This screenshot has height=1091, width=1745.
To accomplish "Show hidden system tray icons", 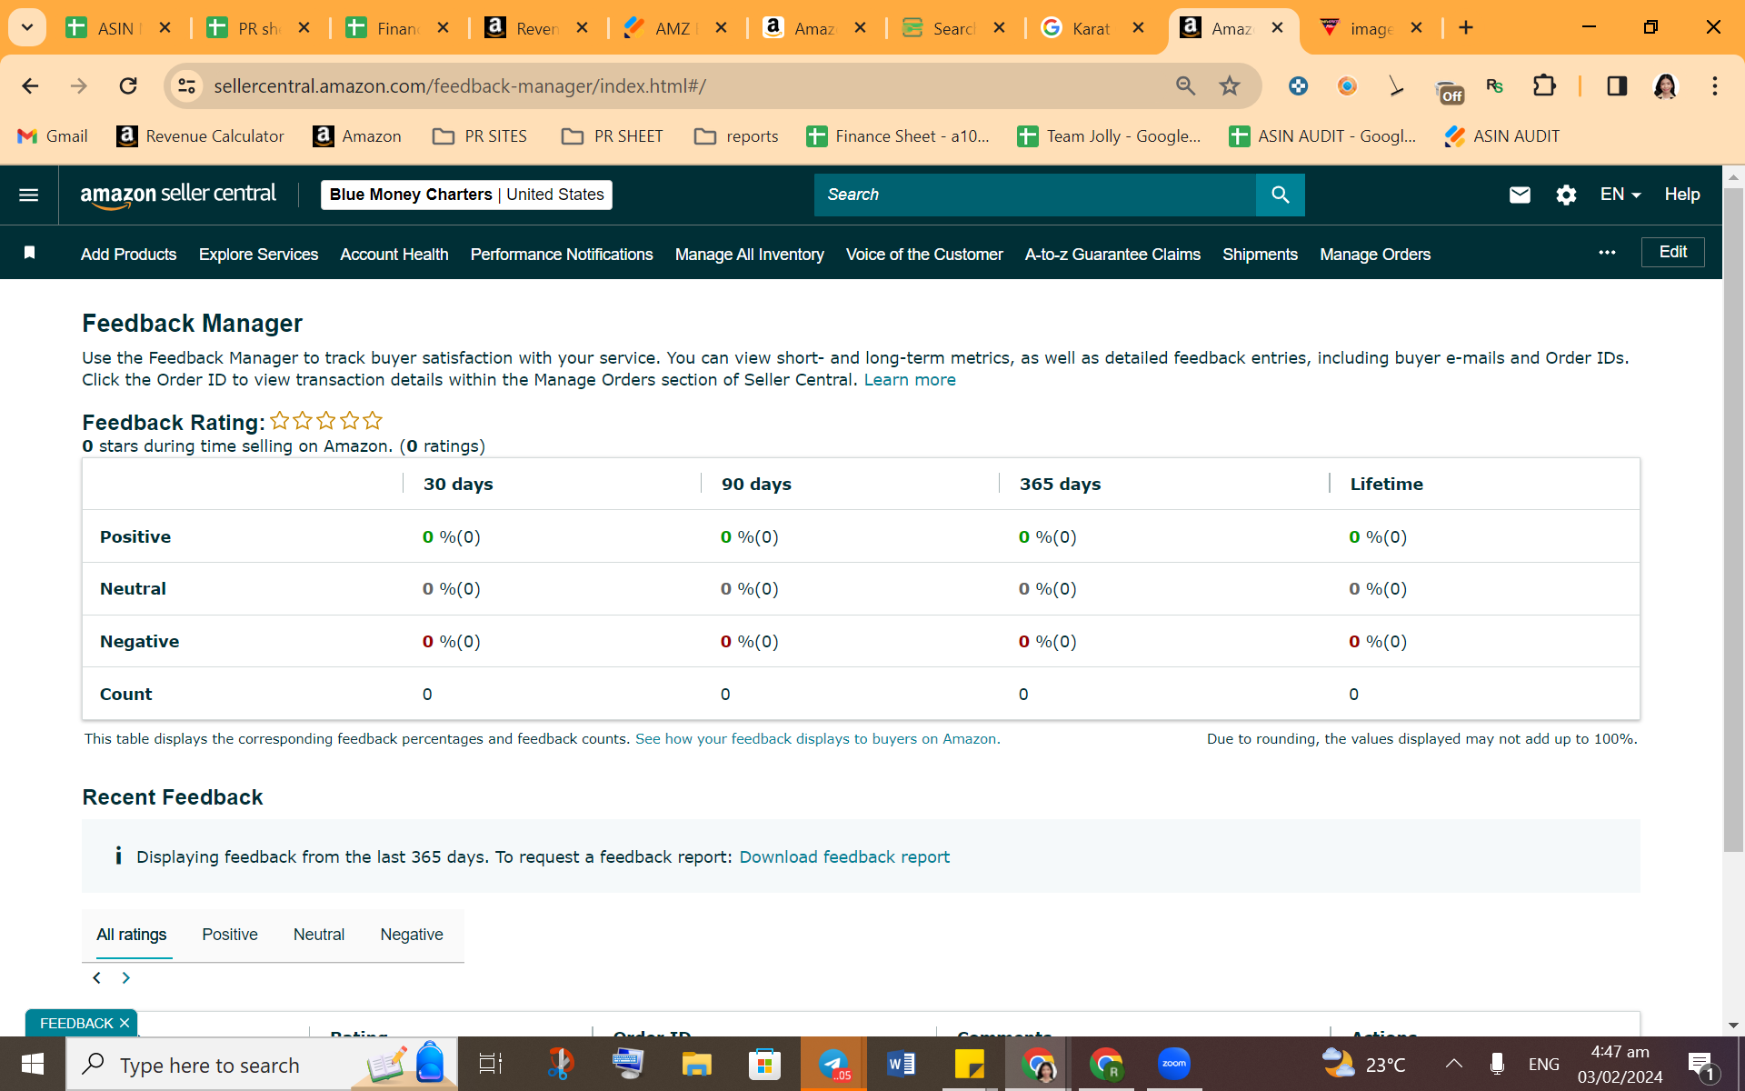I will coord(1454,1064).
